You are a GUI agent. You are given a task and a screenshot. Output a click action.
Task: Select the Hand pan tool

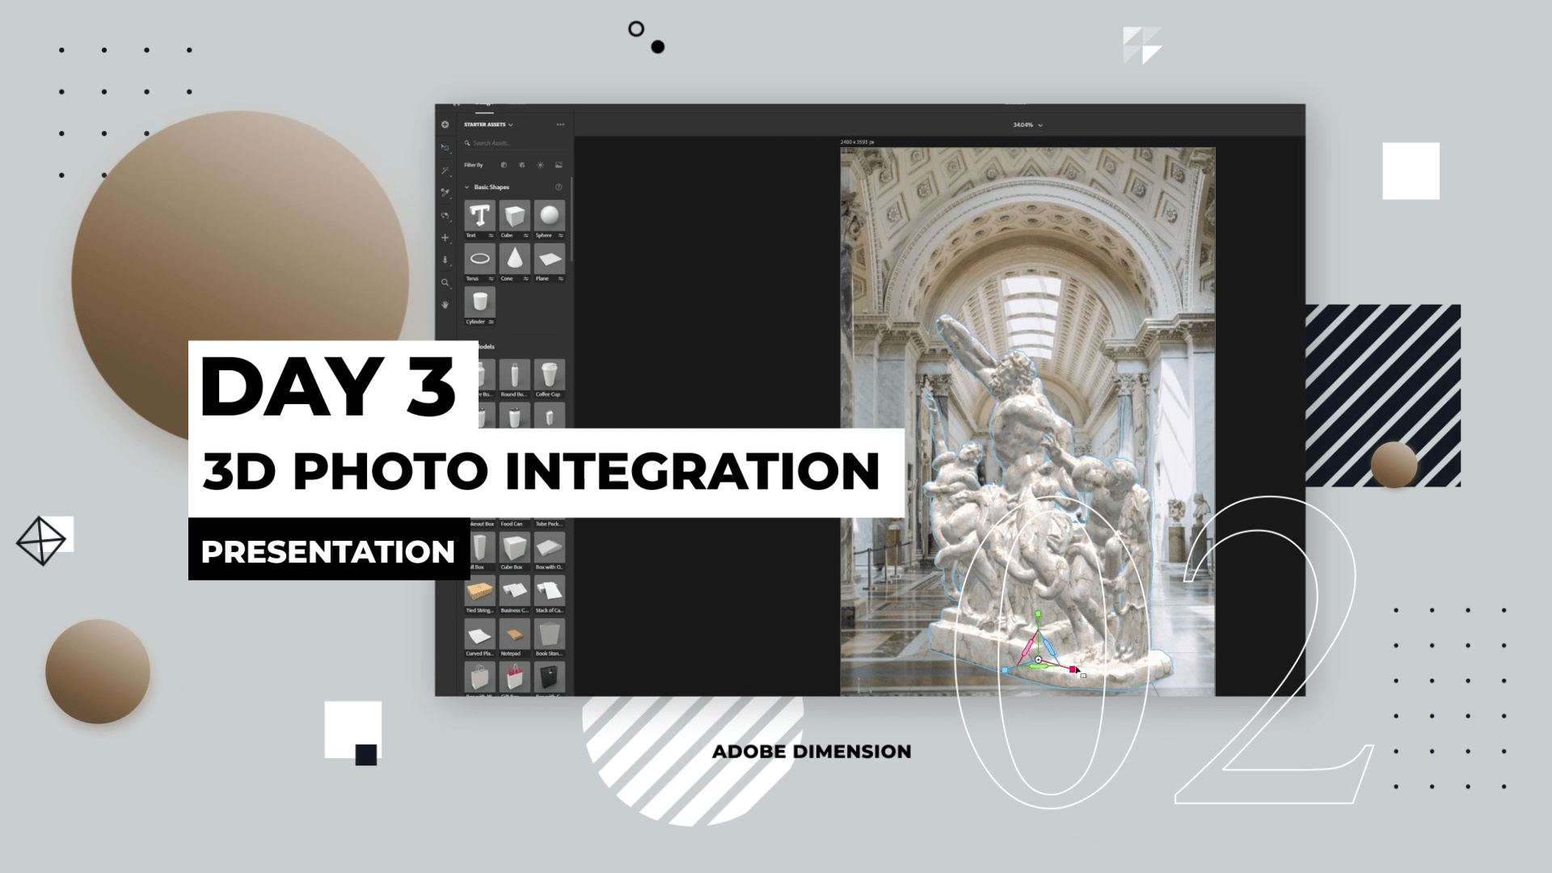click(x=445, y=305)
